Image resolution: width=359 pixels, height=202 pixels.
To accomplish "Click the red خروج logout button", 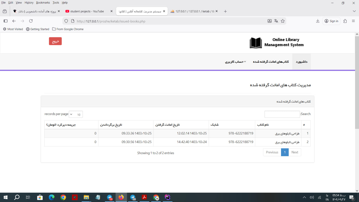I will pyautogui.click(x=55, y=41).
